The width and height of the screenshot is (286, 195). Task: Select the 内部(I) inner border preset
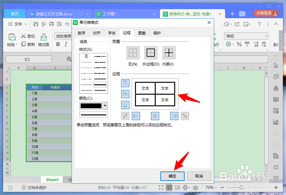169,53
